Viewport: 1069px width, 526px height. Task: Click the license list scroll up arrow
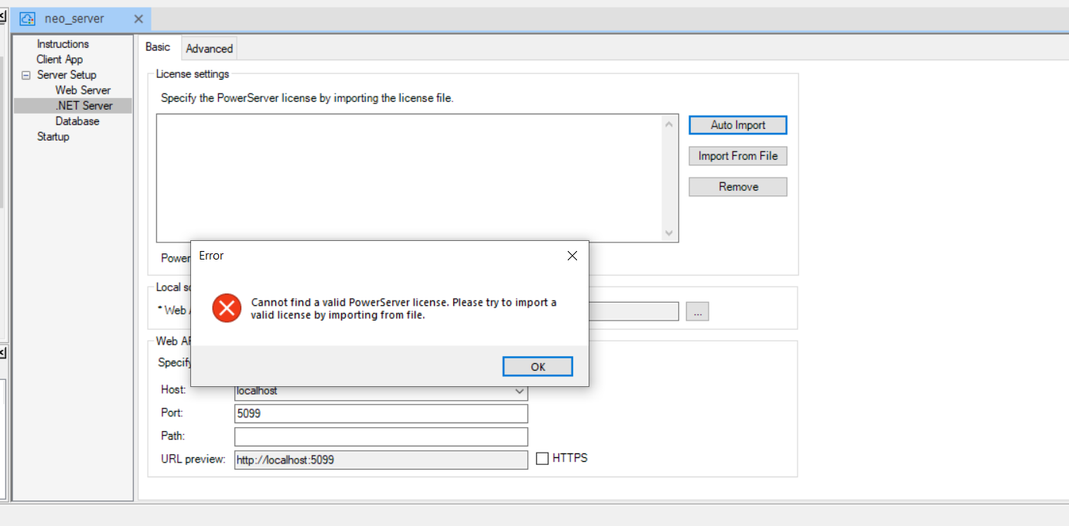coord(669,124)
